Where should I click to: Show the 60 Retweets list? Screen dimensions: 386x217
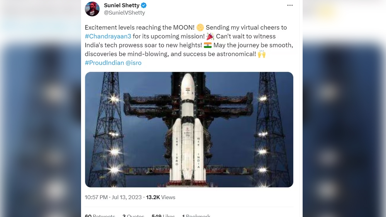pyautogui.click(x=100, y=215)
